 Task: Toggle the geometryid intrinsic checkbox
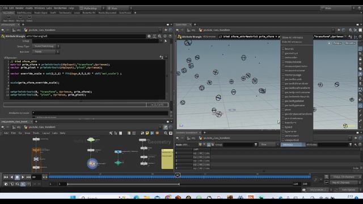(x=283, y=53)
